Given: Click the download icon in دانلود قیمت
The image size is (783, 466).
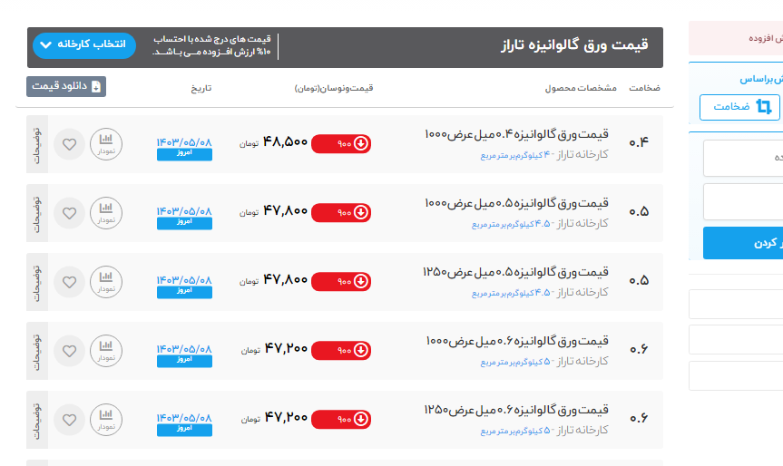Looking at the screenshot, I should tap(96, 87).
